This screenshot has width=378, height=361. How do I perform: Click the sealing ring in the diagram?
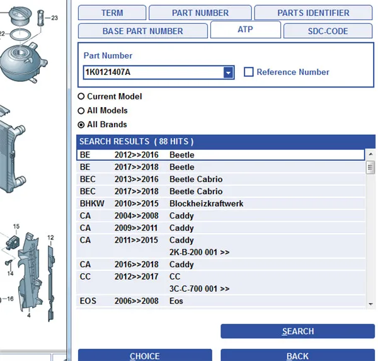click(x=21, y=34)
